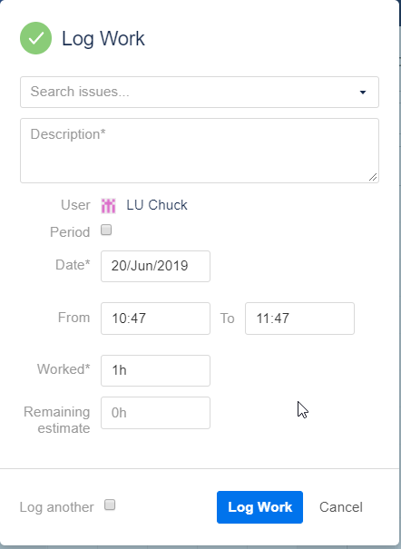Click the Log another label

pos(56,507)
